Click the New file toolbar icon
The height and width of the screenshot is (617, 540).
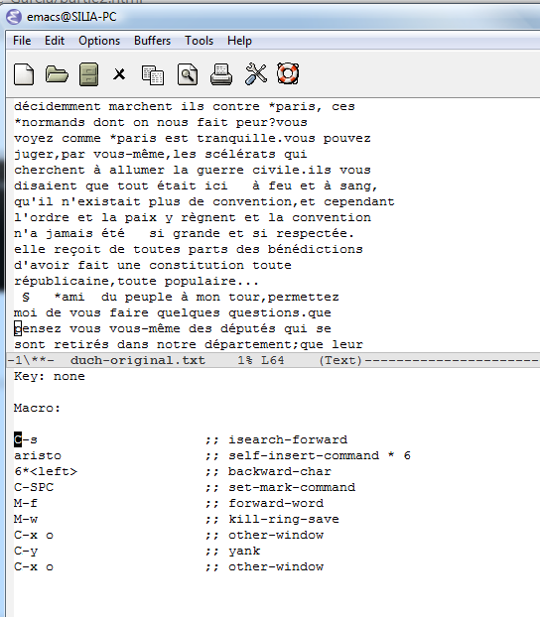(x=24, y=74)
